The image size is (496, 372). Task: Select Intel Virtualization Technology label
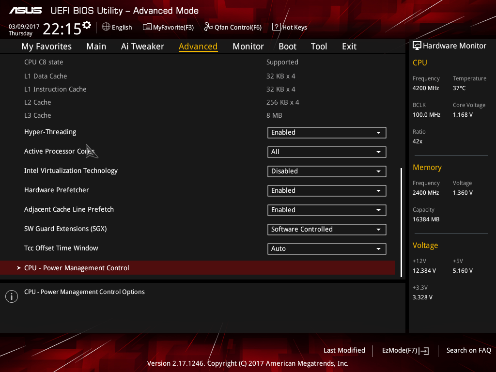pos(71,171)
